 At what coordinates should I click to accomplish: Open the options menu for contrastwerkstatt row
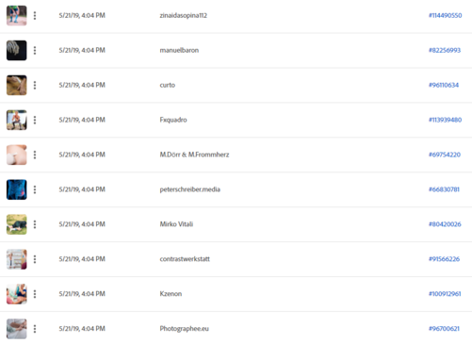click(35, 259)
